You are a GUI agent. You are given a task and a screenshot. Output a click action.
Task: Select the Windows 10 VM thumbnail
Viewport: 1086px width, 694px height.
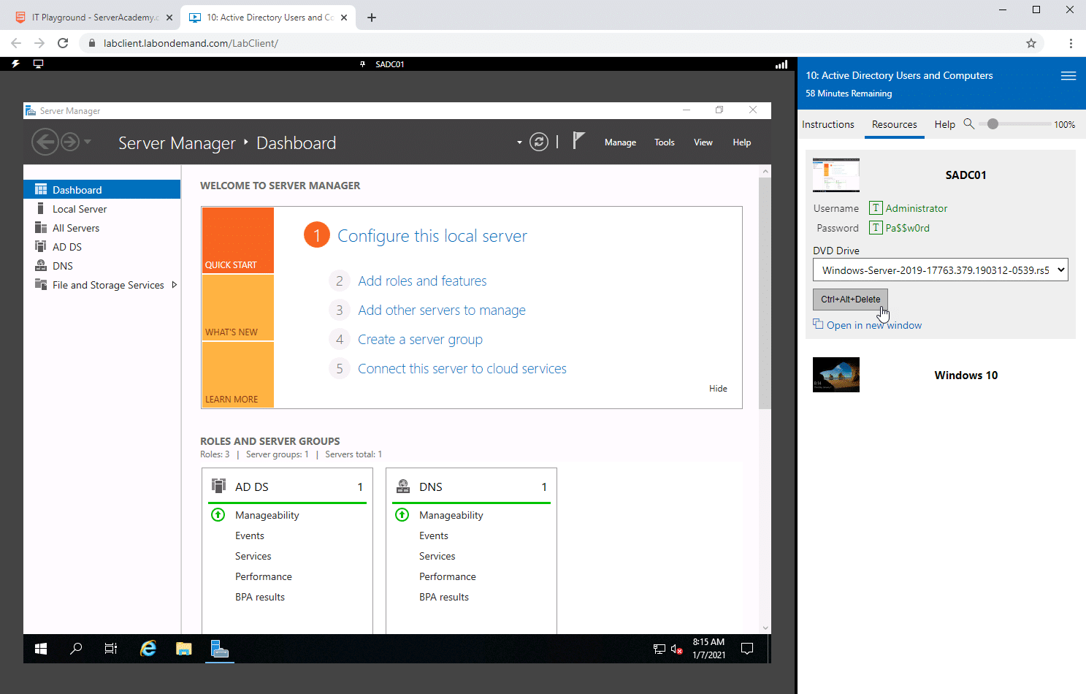coord(836,375)
